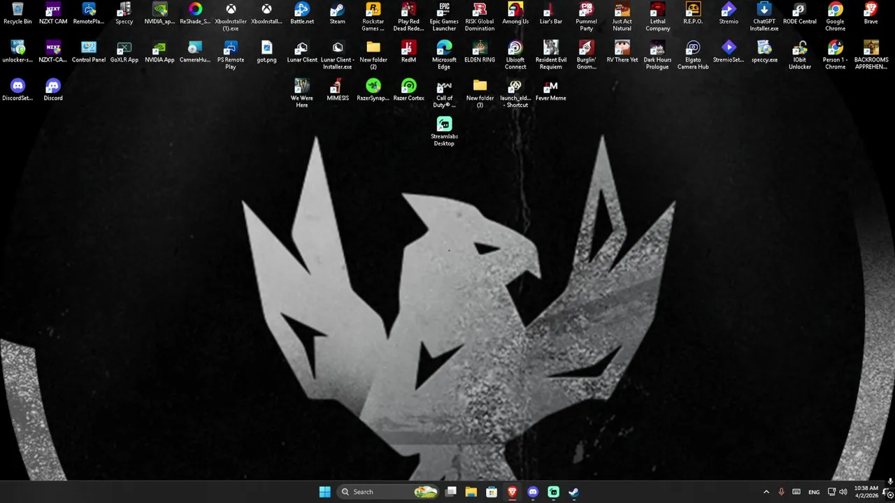The height and width of the screenshot is (503, 895).
Task: Open the Control Panel desktop icon
Action: [x=89, y=52]
